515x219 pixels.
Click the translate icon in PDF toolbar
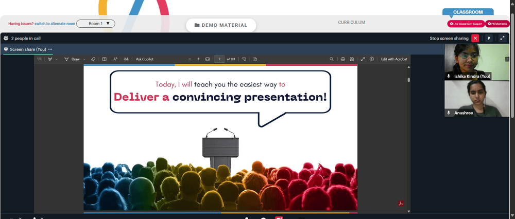click(126, 59)
